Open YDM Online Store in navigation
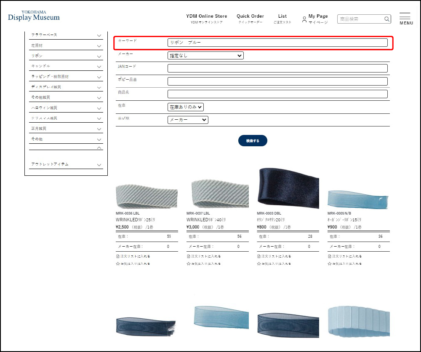The width and height of the screenshot is (421, 352). [206, 19]
